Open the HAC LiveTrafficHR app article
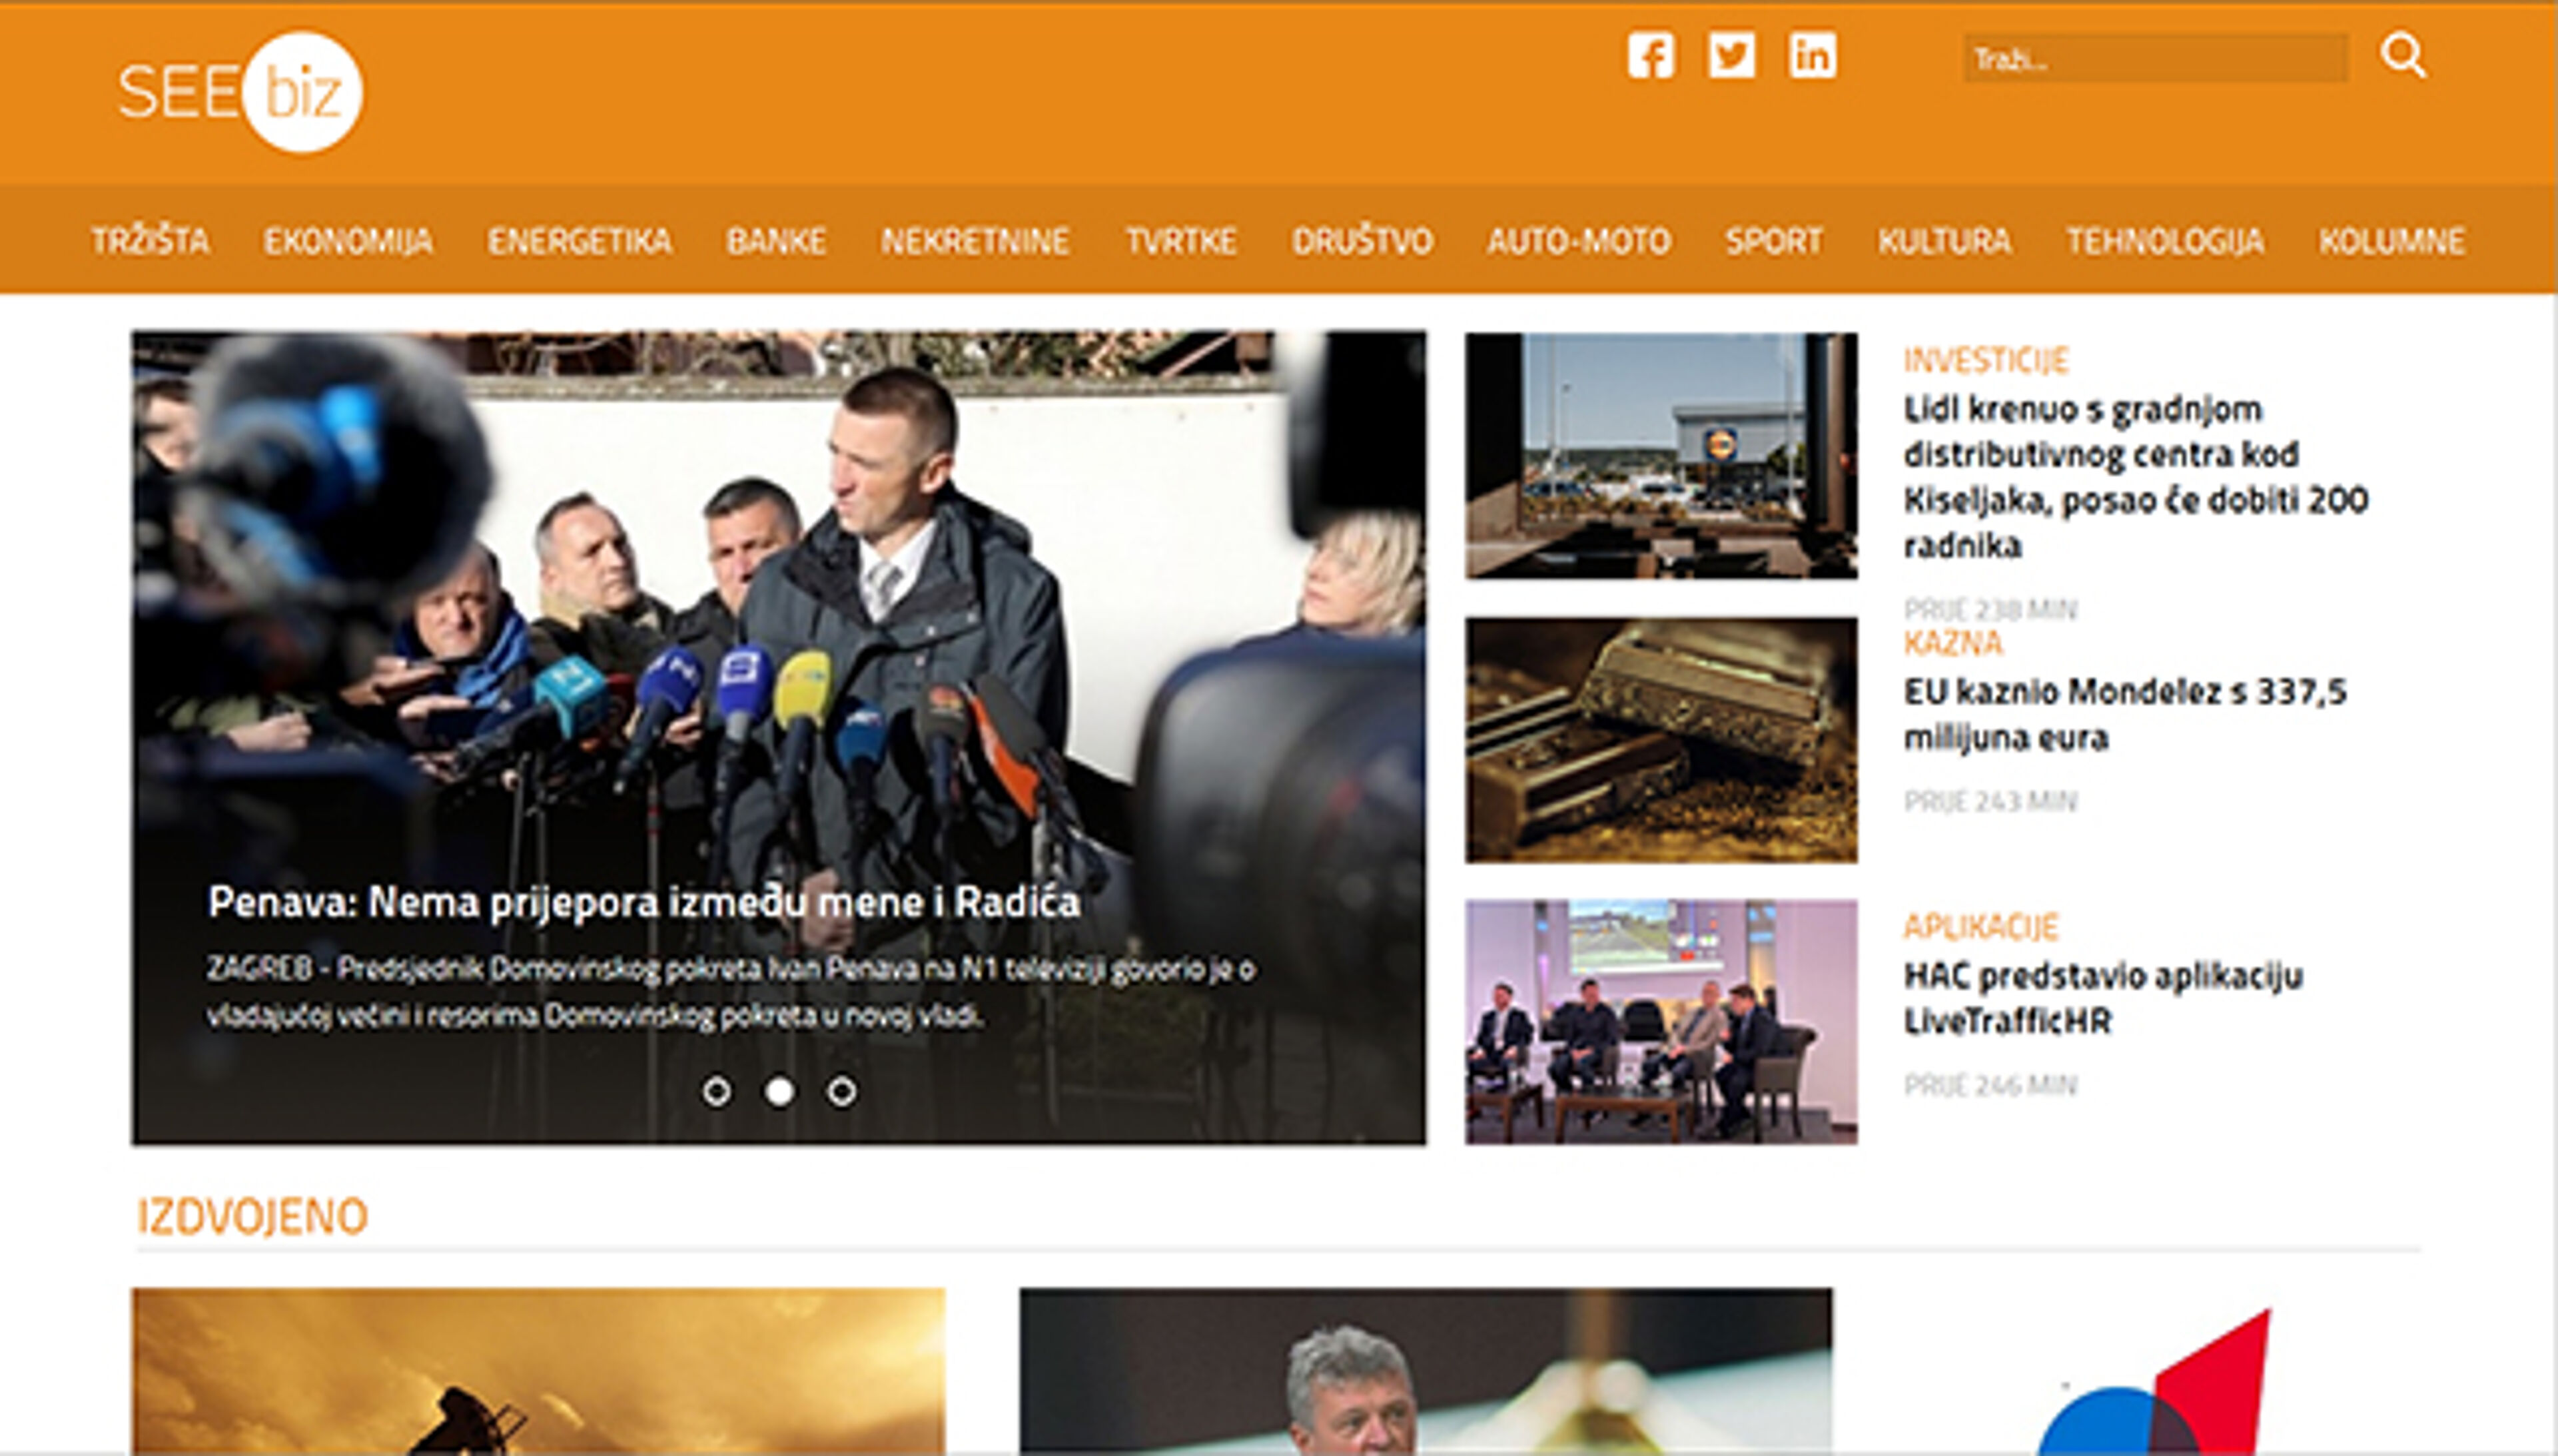2558x1456 pixels. (x=2102, y=997)
